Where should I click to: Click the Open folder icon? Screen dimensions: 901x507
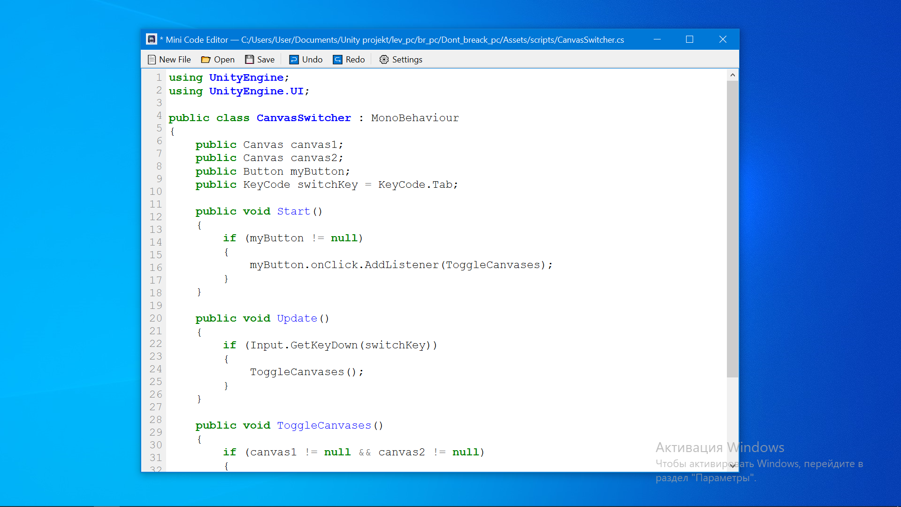pyautogui.click(x=206, y=60)
